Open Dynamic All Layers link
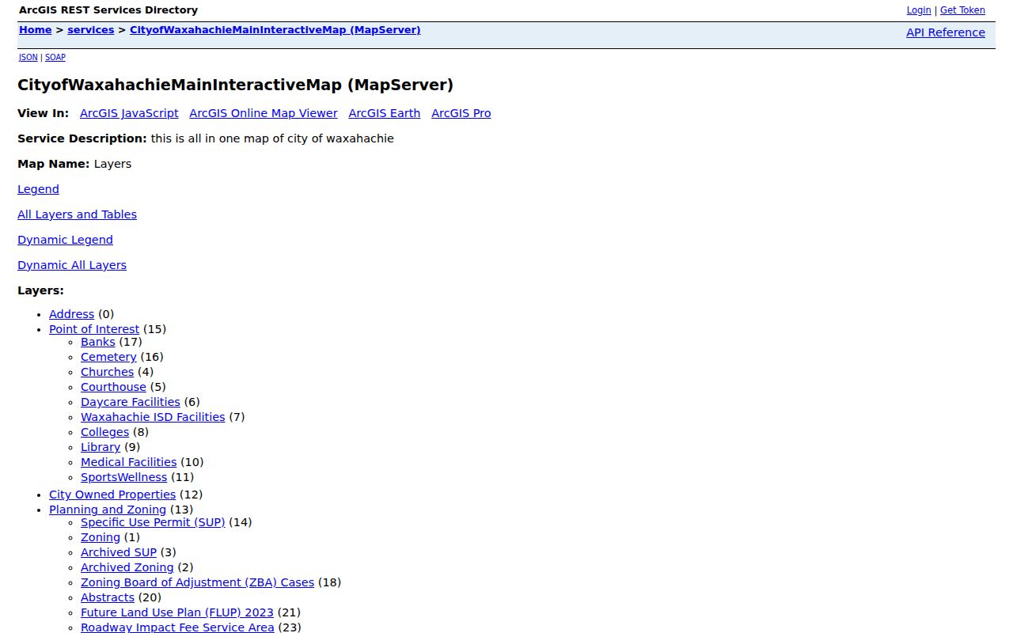The image size is (1013, 633). (72, 265)
